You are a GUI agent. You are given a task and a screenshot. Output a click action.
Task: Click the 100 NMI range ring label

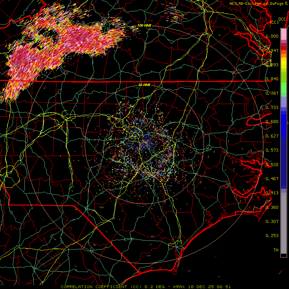coord(144,25)
